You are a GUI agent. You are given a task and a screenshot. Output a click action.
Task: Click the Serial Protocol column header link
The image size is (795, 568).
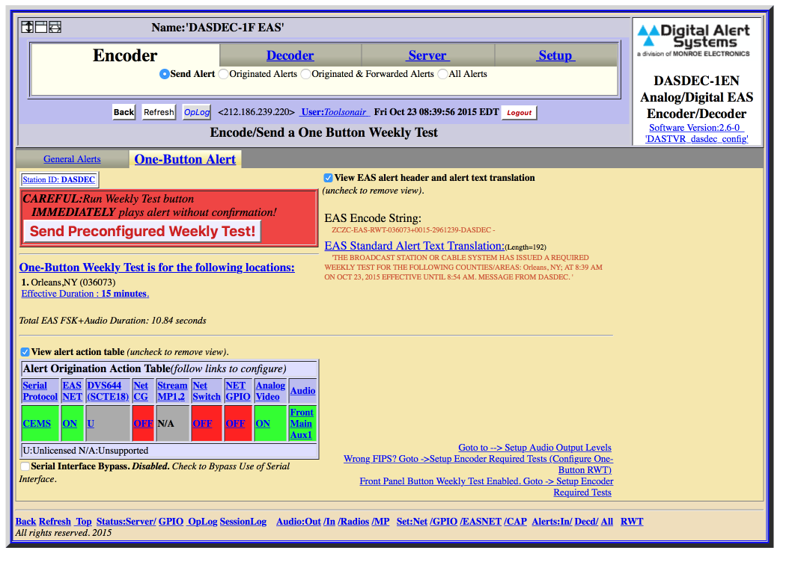click(x=40, y=392)
